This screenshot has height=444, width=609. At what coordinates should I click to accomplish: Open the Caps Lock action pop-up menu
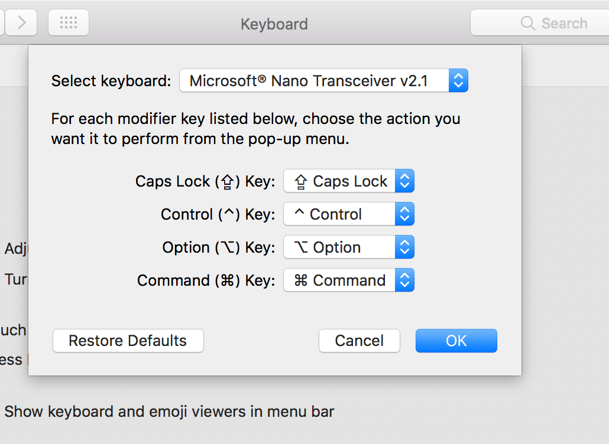tap(340, 181)
